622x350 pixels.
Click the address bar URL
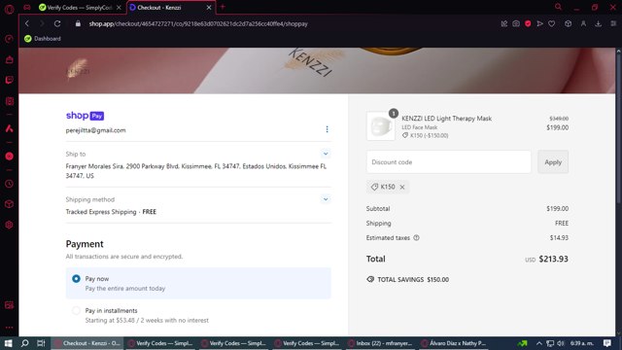point(198,23)
